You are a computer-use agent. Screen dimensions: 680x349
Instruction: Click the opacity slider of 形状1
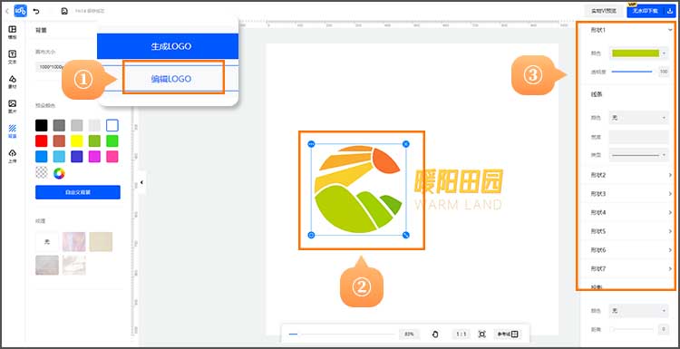[632, 72]
